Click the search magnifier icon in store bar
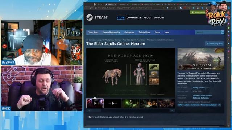 pos(222,32)
